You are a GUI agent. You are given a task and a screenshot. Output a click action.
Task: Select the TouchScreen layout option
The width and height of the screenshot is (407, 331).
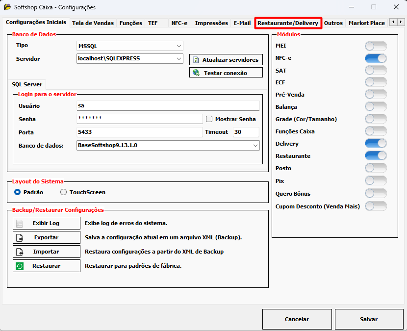pyautogui.click(x=63, y=192)
